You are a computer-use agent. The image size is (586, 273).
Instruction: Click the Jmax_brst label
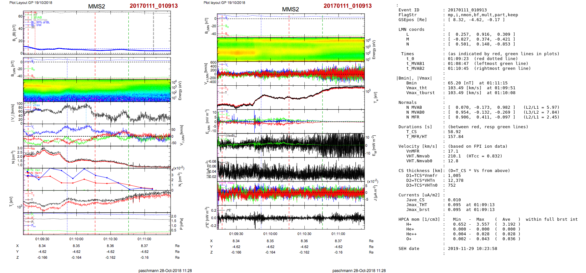[418, 210]
